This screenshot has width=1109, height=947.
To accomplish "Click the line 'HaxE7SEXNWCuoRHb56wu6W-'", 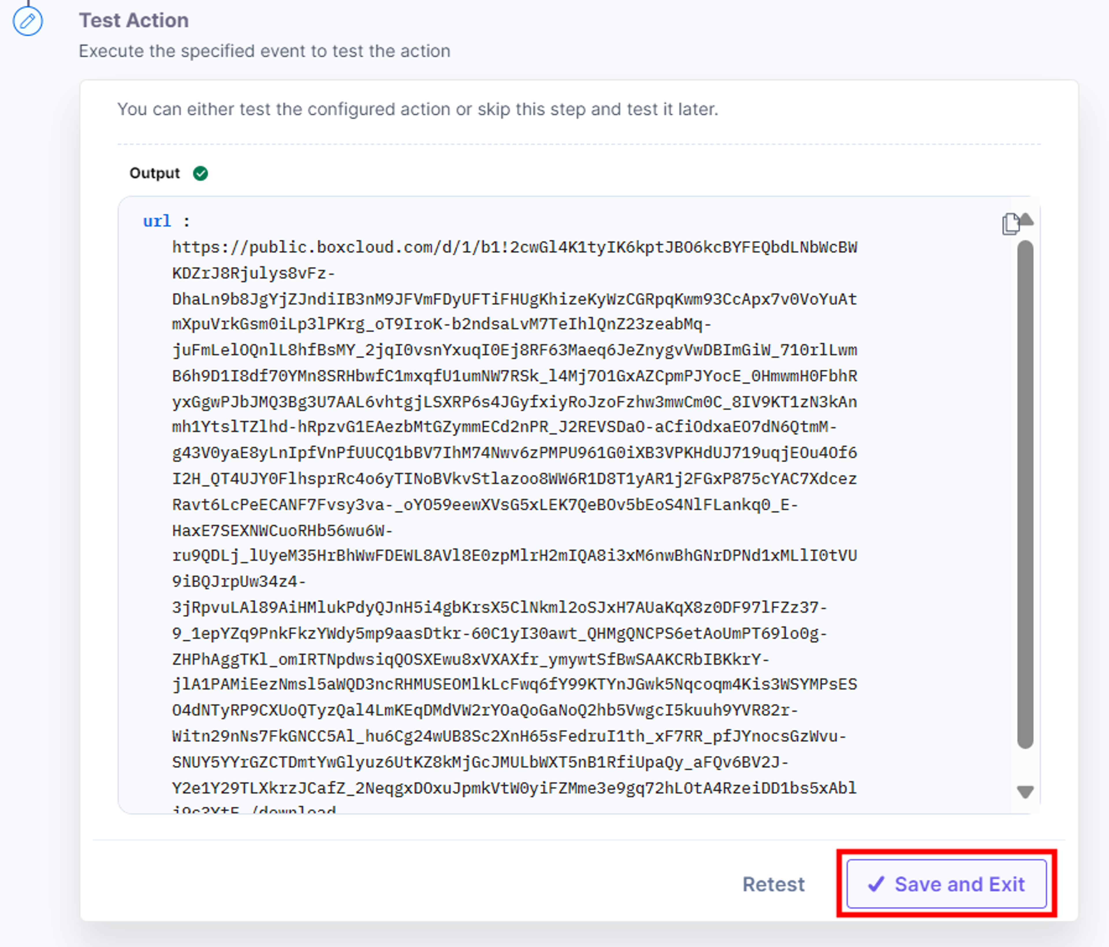I will 283,530.
